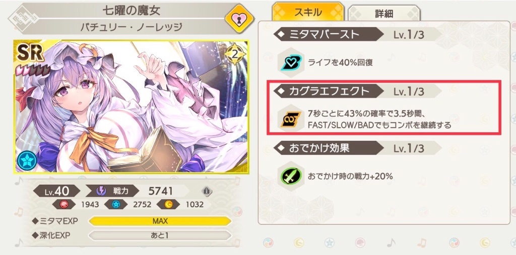Tap the gold diamond number 2 badge
The height and width of the screenshot is (255, 516).
(235, 53)
